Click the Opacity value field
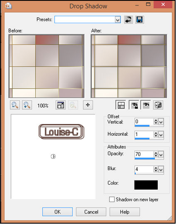The height and width of the screenshot is (224, 176). [144, 154]
